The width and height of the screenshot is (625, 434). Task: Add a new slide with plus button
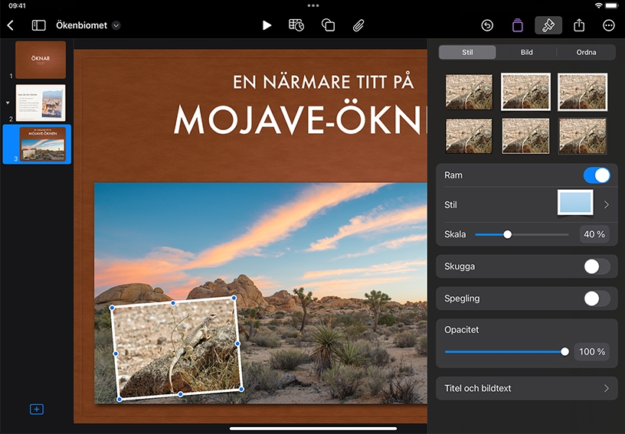click(x=37, y=409)
